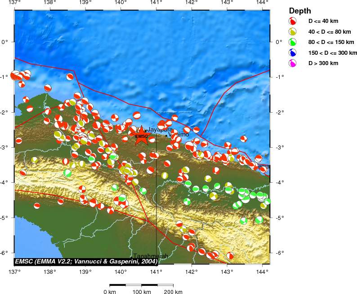The width and height of the screenshot is (357, 294).
Task: Click the "D <= 40 km" legend text
Action: click(323, 21)
